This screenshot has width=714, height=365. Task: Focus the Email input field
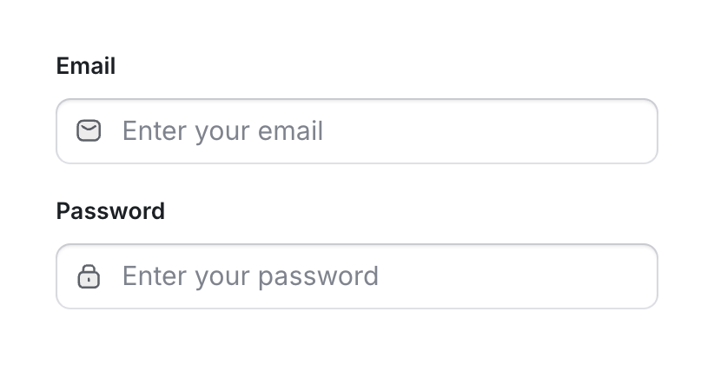click(x=356, y=131)
